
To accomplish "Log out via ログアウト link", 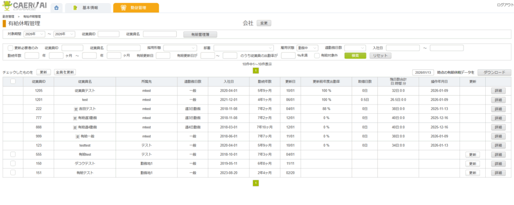I will pyautogui.click(x=505, y=5).
